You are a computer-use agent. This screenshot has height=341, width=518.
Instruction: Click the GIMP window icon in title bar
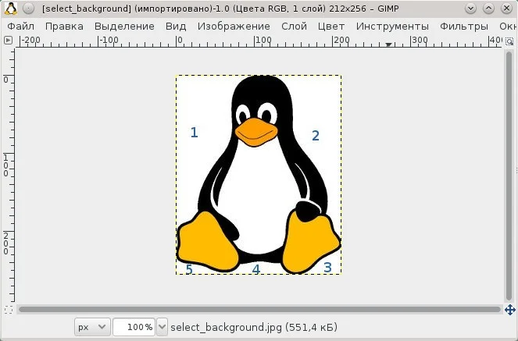(x=11, y=9)
